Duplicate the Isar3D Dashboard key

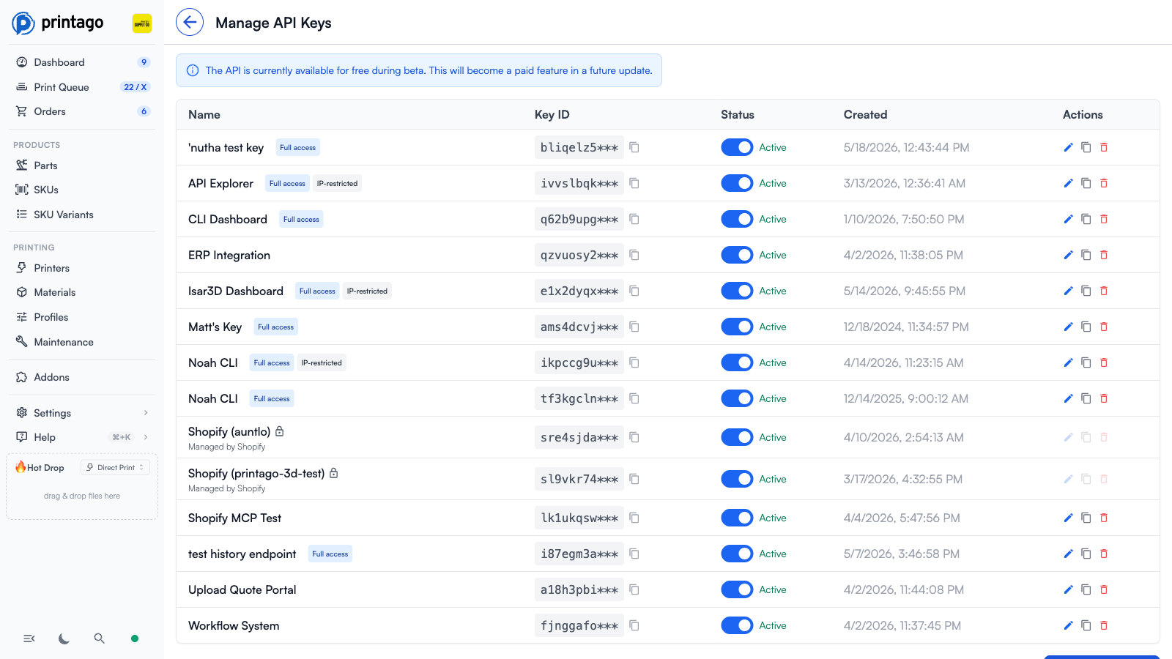click(1086, 291)
